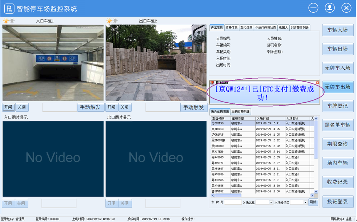This screenshot has height=222, width=357.
Task: Click the 出口车道2 camera view
Action: point(156,63)
